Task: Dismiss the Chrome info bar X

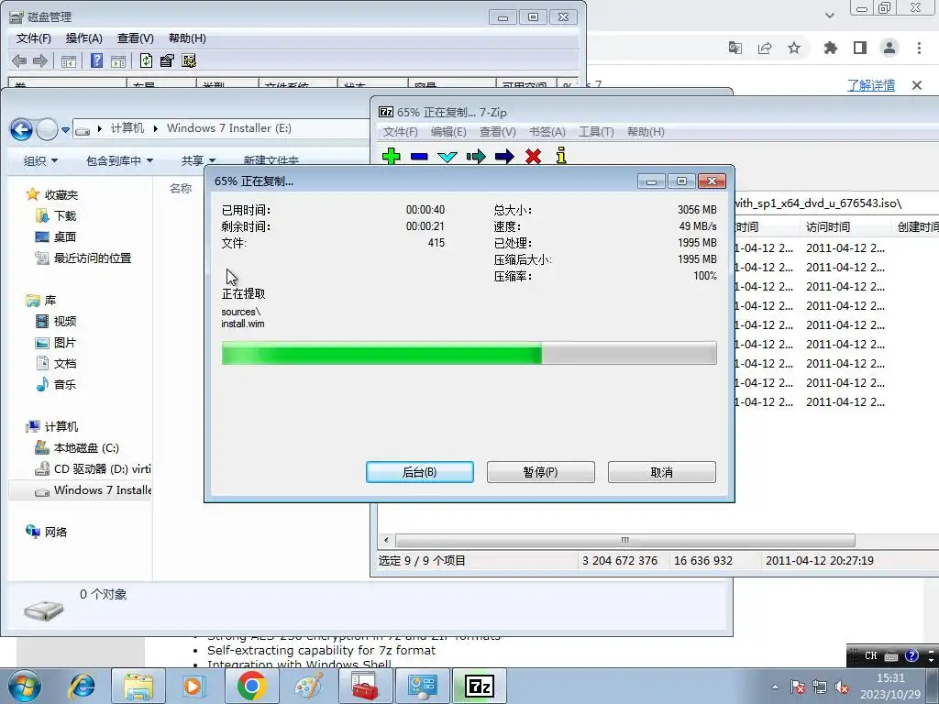Action: coord(917,85)
